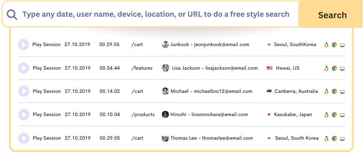Image resolution: width=363 pixels, height=152 pixels.
Task: Open the /products URL link
Action: pyautogui.click(x=143, y=115)
